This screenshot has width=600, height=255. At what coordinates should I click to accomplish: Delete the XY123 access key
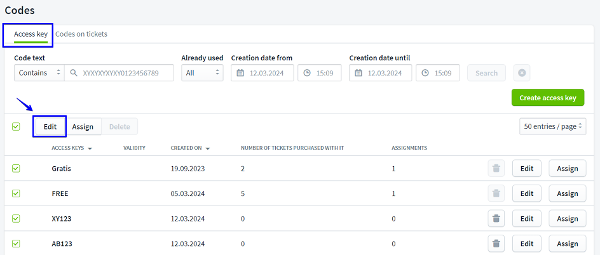point(496,219)
